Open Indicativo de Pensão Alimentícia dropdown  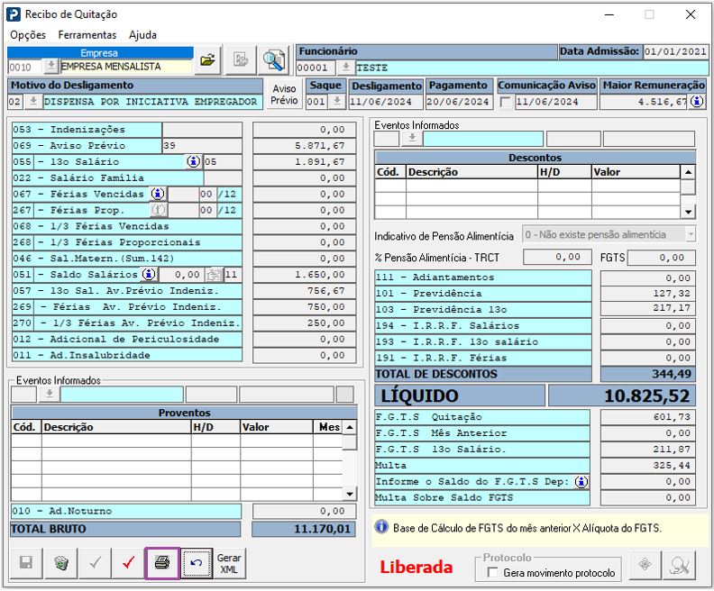point(691,234)
